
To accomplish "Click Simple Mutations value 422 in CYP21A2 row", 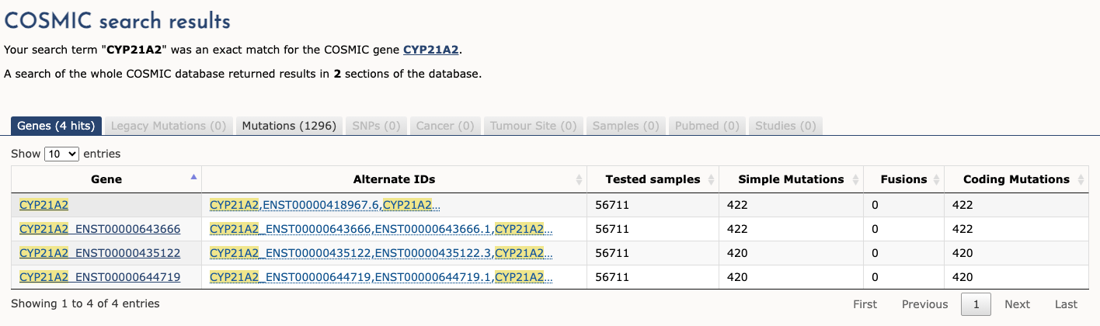I will (737, 206).
